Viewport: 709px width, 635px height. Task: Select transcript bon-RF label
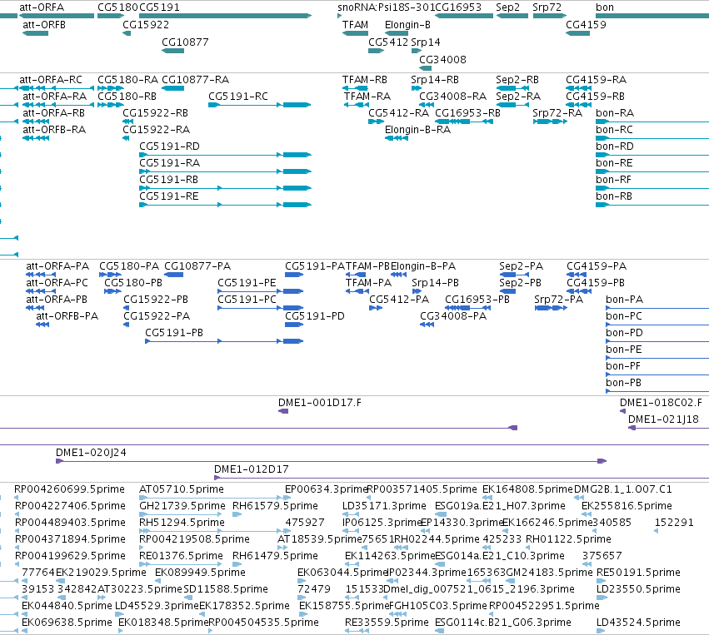click(613, 180)
